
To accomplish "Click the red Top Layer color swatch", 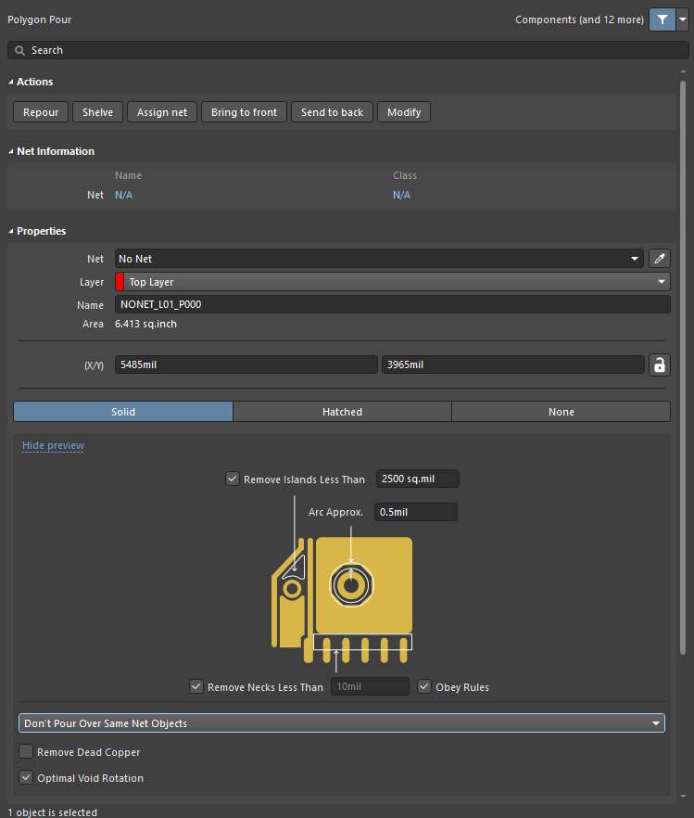I will point(120,282).
